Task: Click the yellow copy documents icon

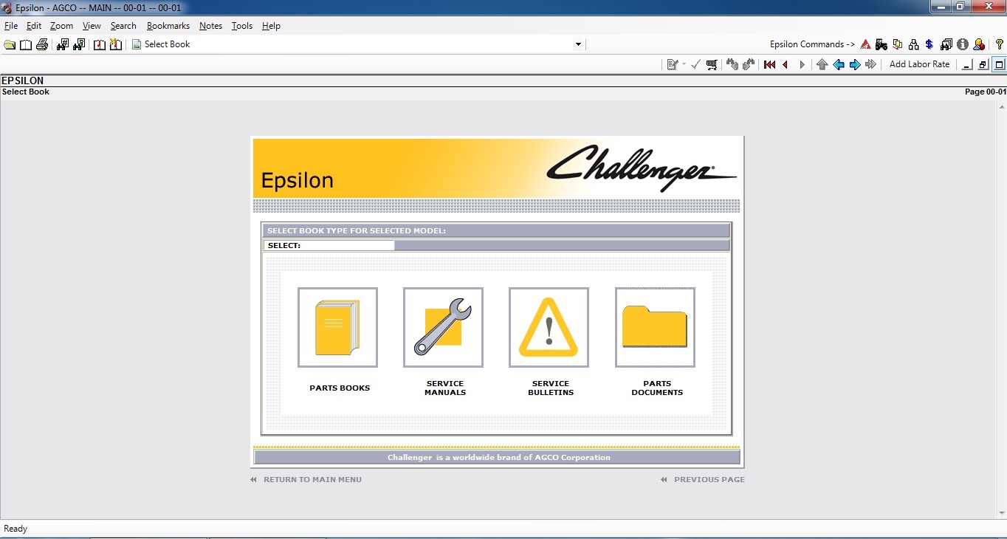Action: pos(898,44)
